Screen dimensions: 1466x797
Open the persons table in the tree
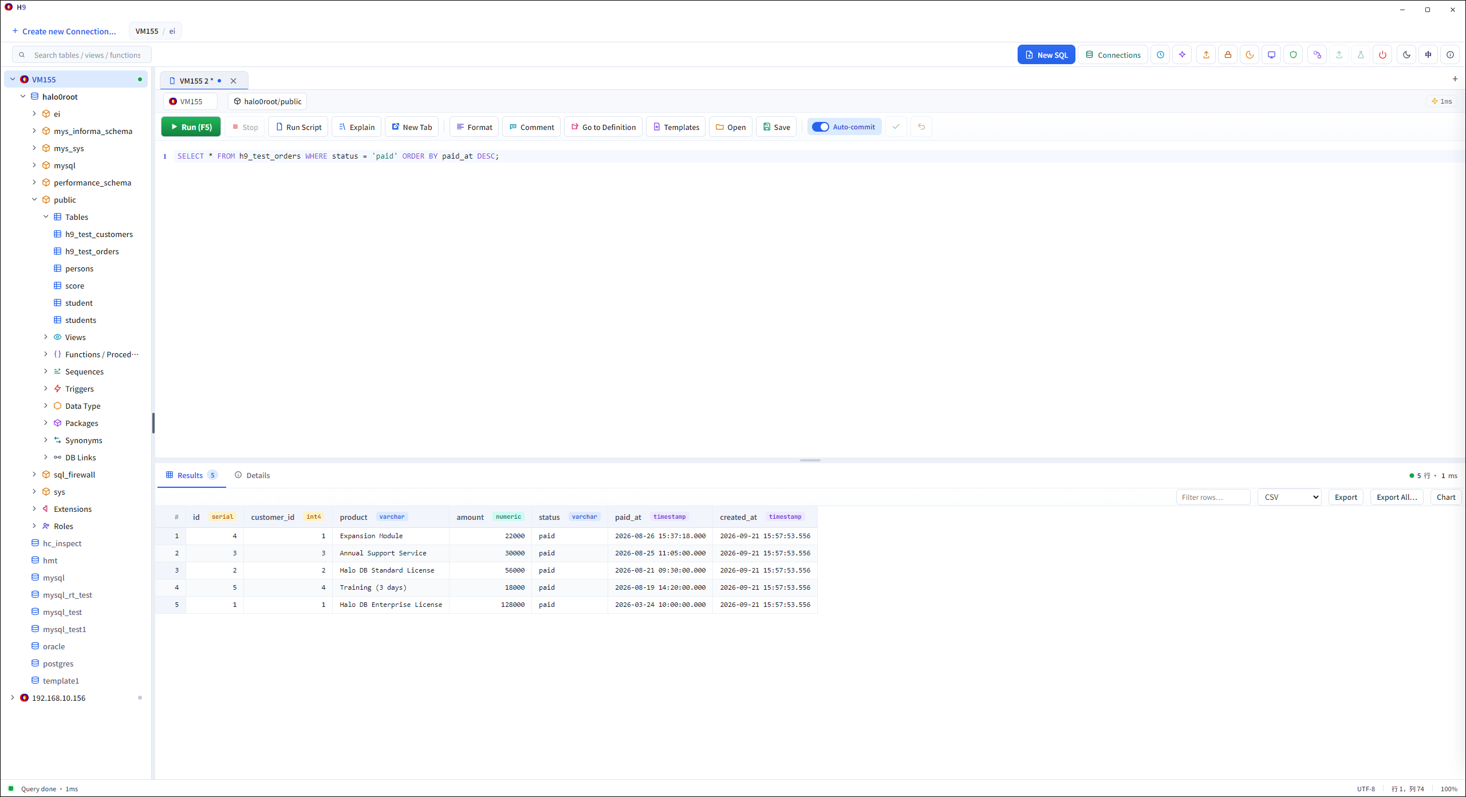79,269
